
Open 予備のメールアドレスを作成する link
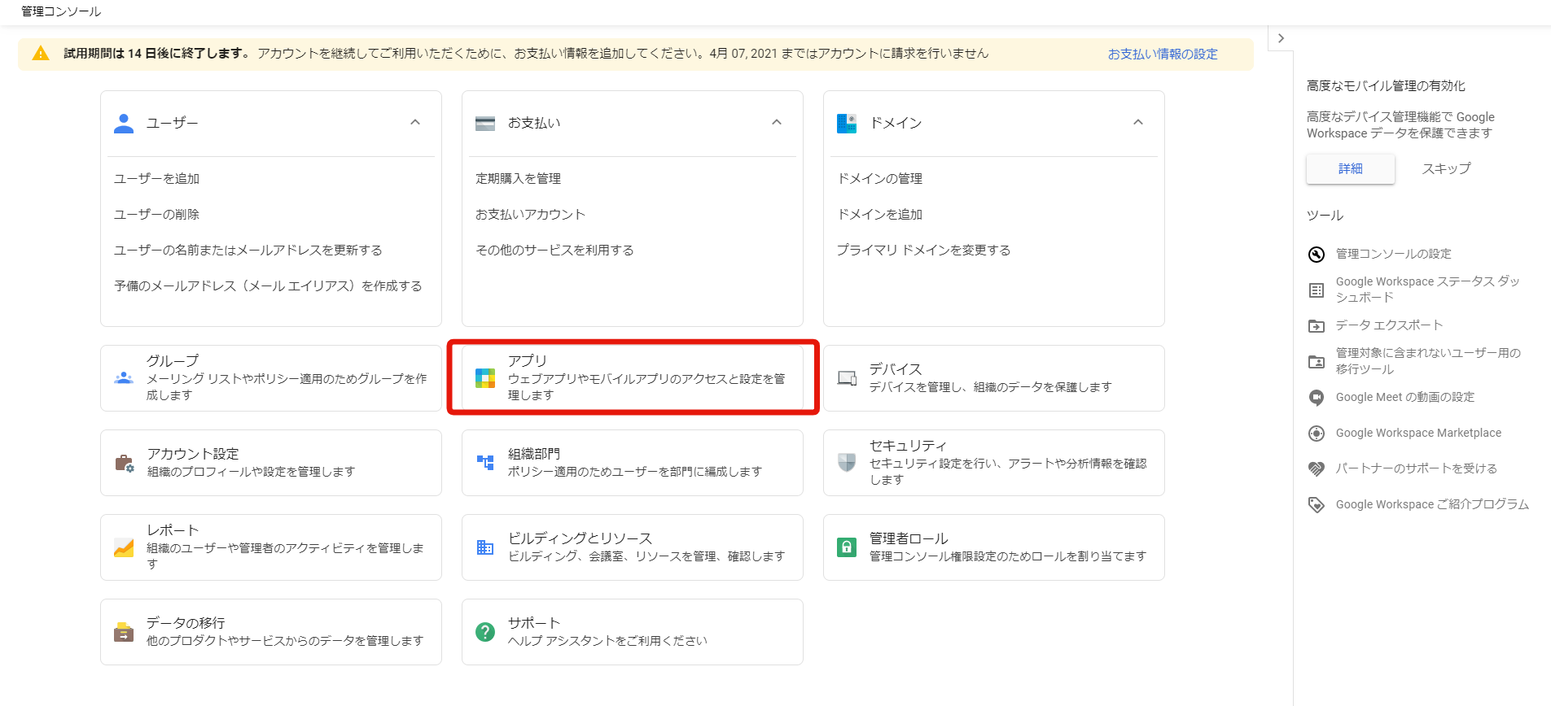(268, 286)
